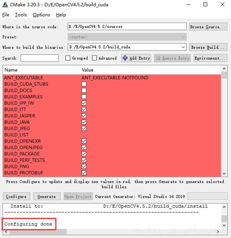Click the blue plus Add Entry icon
The width and height of the screenshot is (231, 238).
(x=125, y=58)
